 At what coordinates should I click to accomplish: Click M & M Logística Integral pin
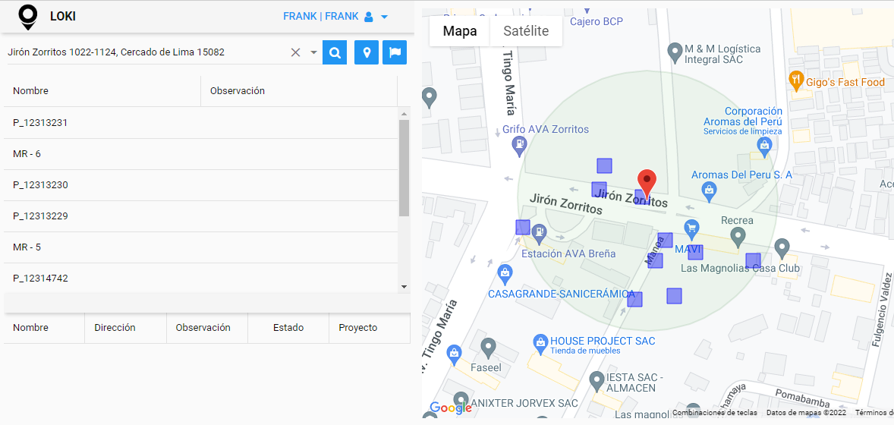point(675,52)
